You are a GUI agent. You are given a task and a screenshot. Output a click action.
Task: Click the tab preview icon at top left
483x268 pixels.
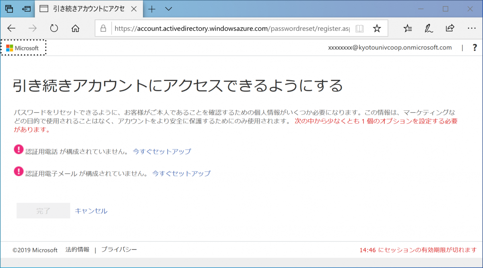(x=9, y=8)
